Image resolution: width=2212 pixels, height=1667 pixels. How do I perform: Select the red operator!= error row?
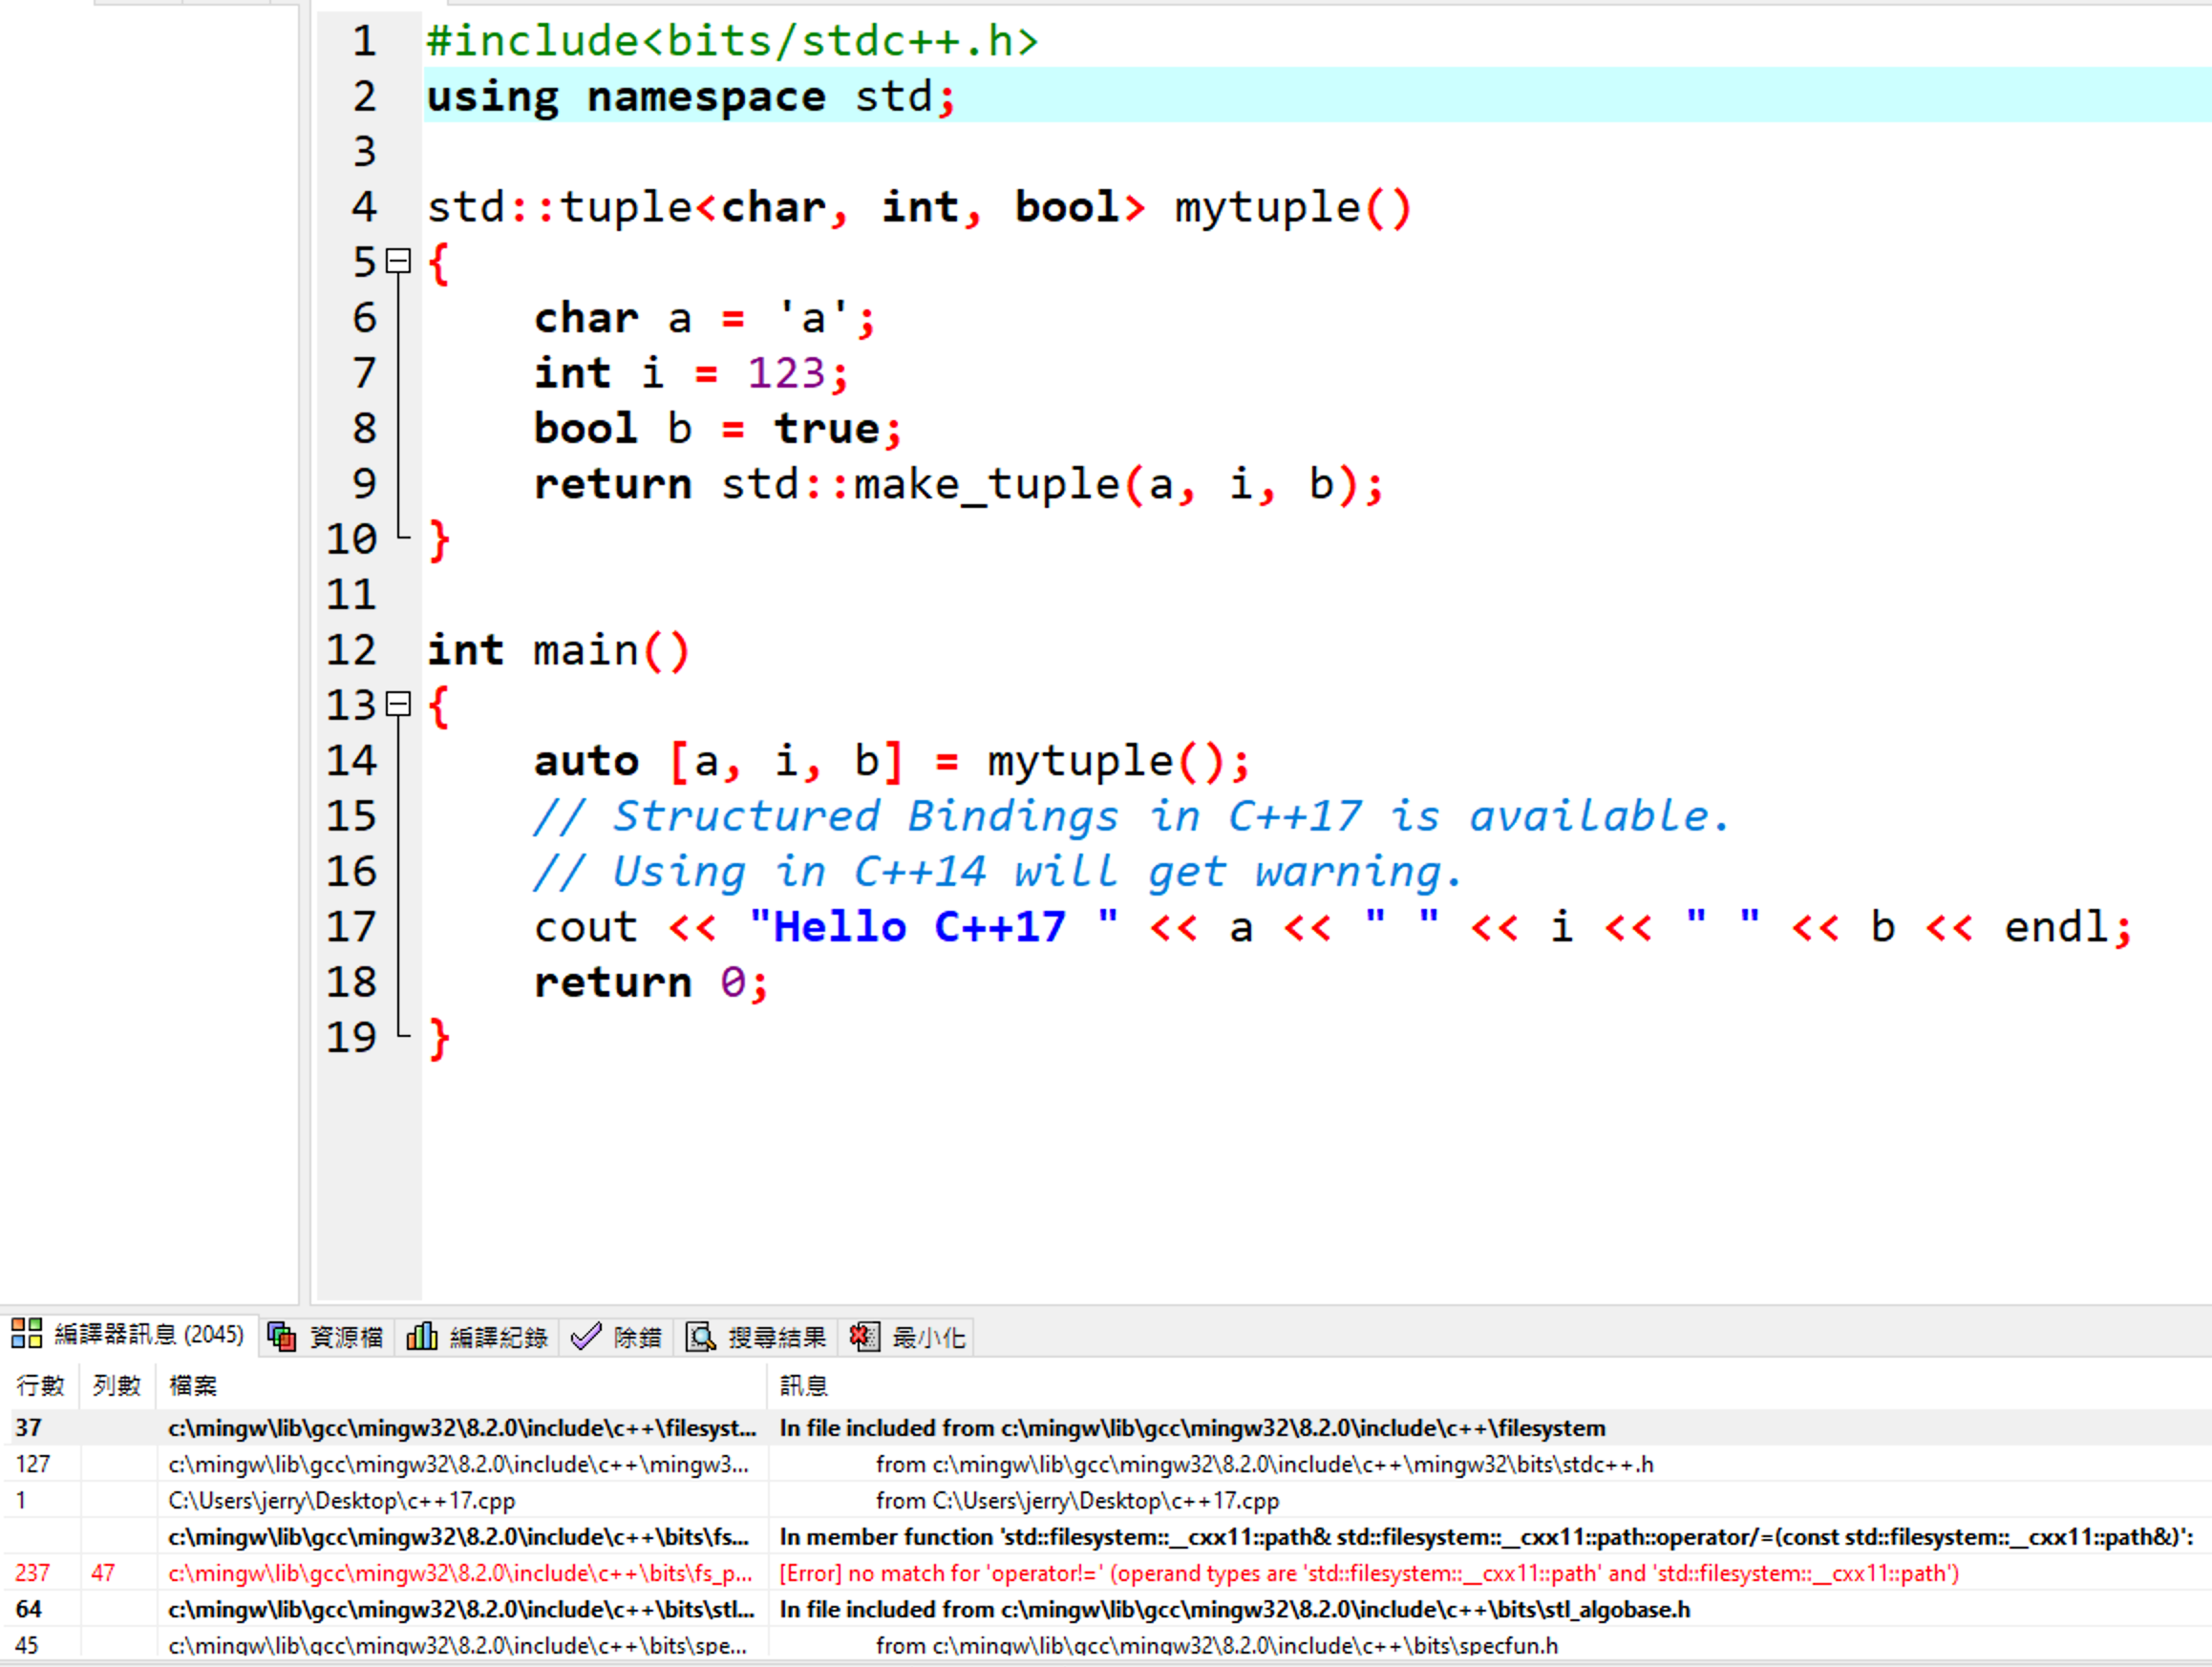tap(1100, 1574)
